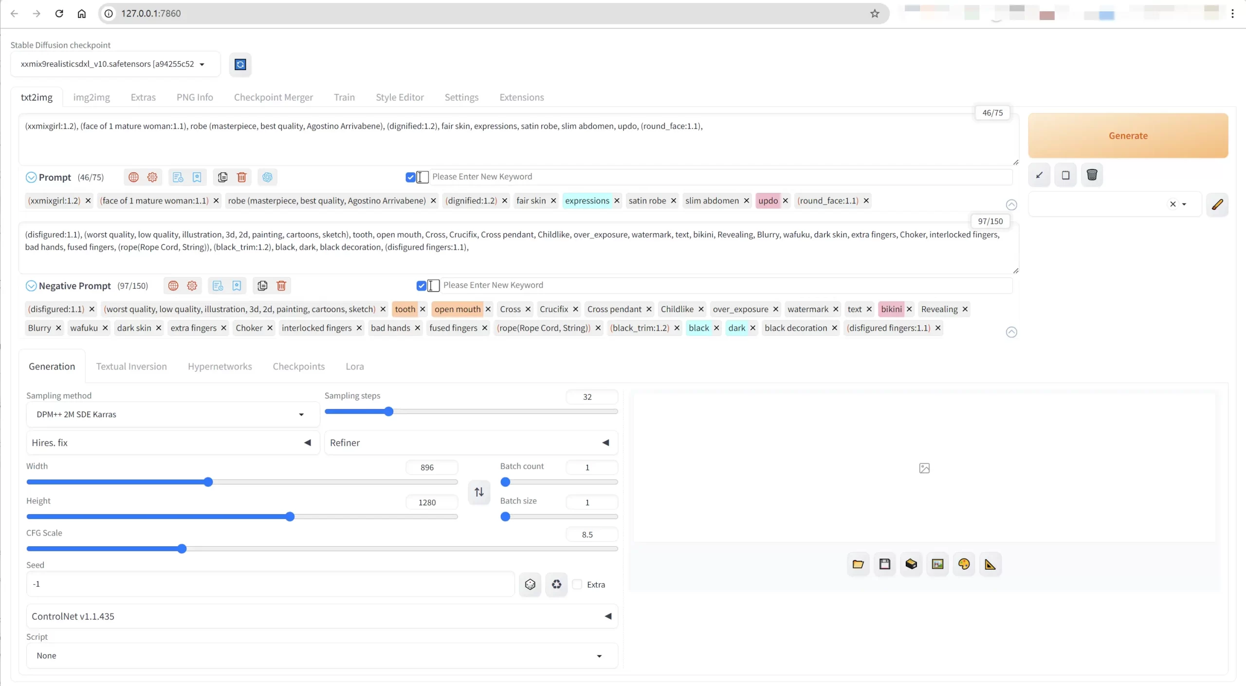
Task: Click the ChatGPT swirl icon beside Prompt
Action: (267, 177)
